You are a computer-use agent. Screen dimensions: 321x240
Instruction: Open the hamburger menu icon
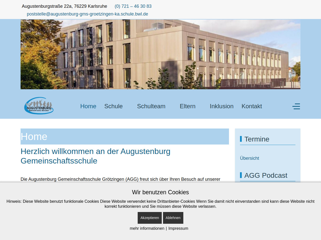point(296,106)
